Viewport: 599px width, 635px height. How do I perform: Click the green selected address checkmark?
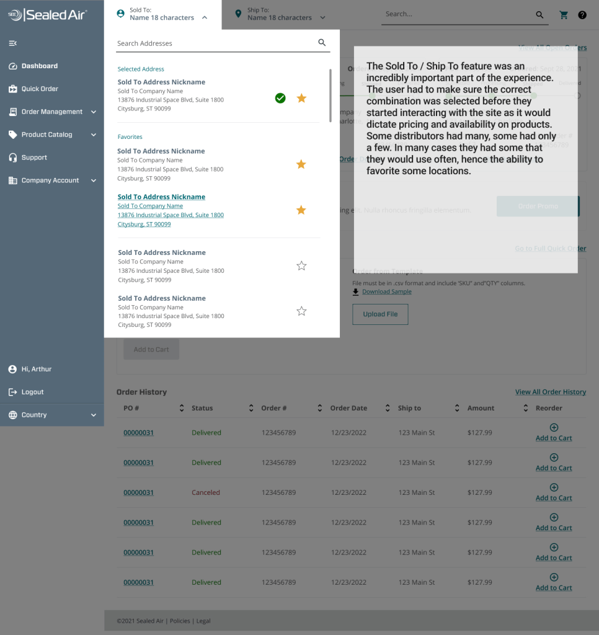coord(280,98)
